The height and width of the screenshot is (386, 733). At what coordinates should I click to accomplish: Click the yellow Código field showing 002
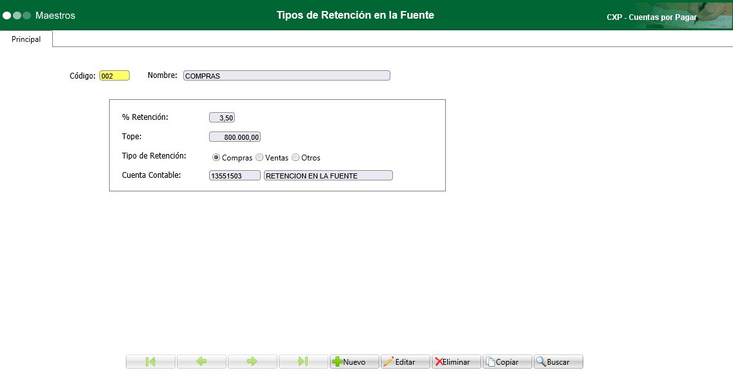click(x=114, y=75)
